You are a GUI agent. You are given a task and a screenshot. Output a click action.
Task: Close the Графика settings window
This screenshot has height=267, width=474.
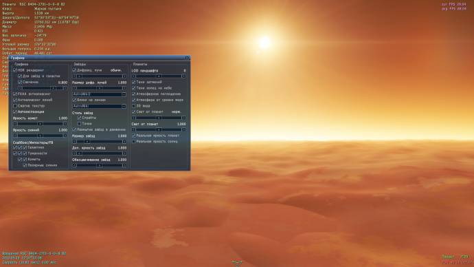click(x=187, y=58)
